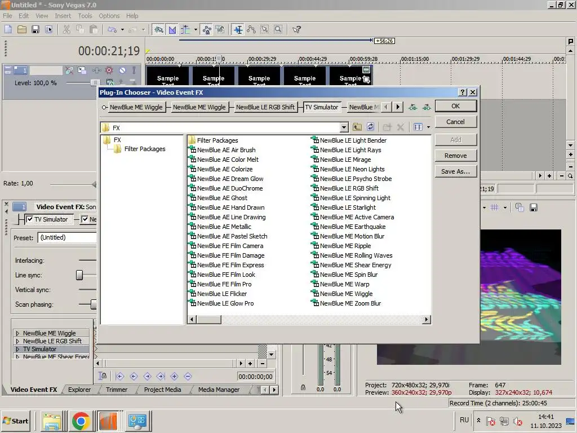
Task: Open the Auto Ripple mode dropdown arrow
Action: click(196, 30)
